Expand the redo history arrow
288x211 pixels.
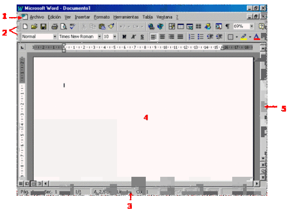(142, 27)
